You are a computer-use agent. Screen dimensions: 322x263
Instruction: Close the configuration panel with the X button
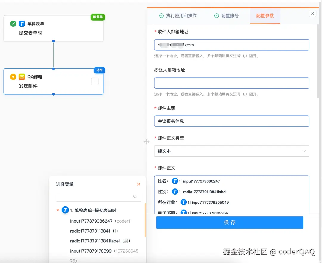point(312,13)
